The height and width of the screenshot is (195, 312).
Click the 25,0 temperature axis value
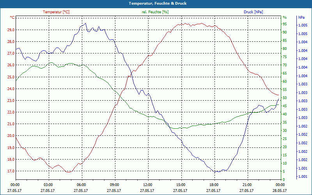[11, 77]
